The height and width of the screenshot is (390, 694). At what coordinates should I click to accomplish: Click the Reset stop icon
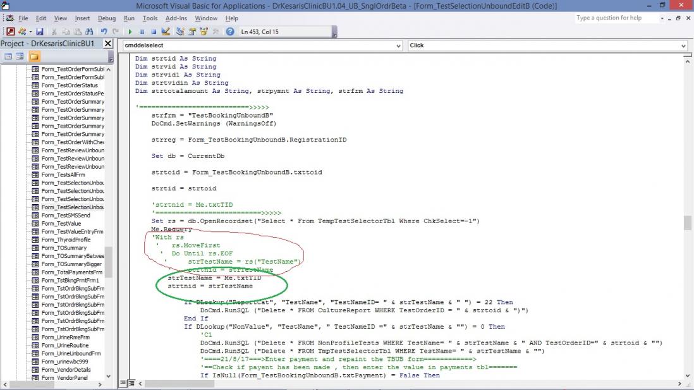154,32
